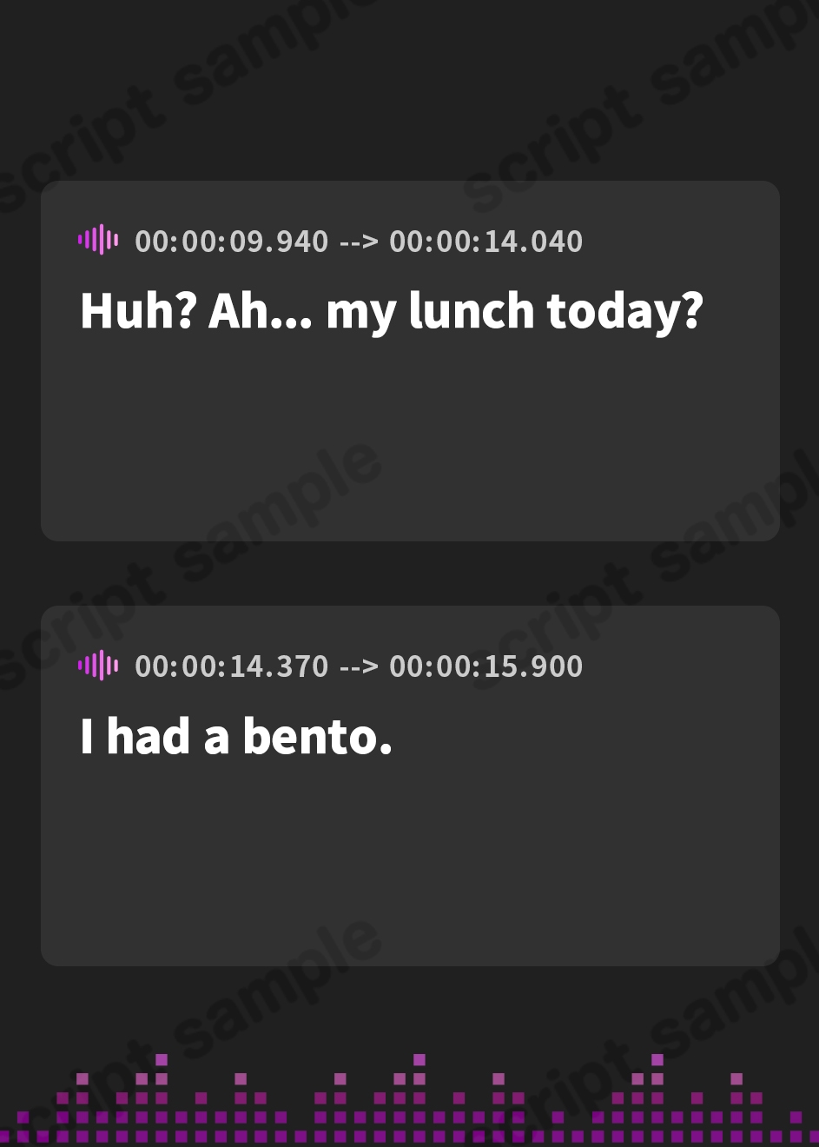Jump to end timestamp 00:00:14.040
The image size is (819, 1147).
[485, 242]
